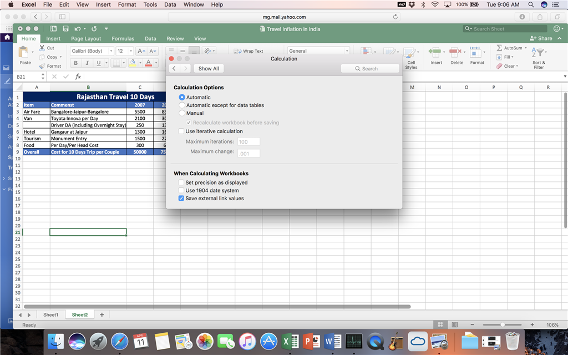The height and width of the screenshot is (355, 568).
Task: Switch to the Formulas ribbon tab
Action: point(123,38)
